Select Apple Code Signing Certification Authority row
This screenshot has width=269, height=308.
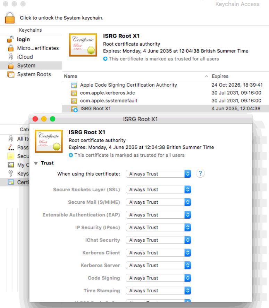click(x=166, y=85)
